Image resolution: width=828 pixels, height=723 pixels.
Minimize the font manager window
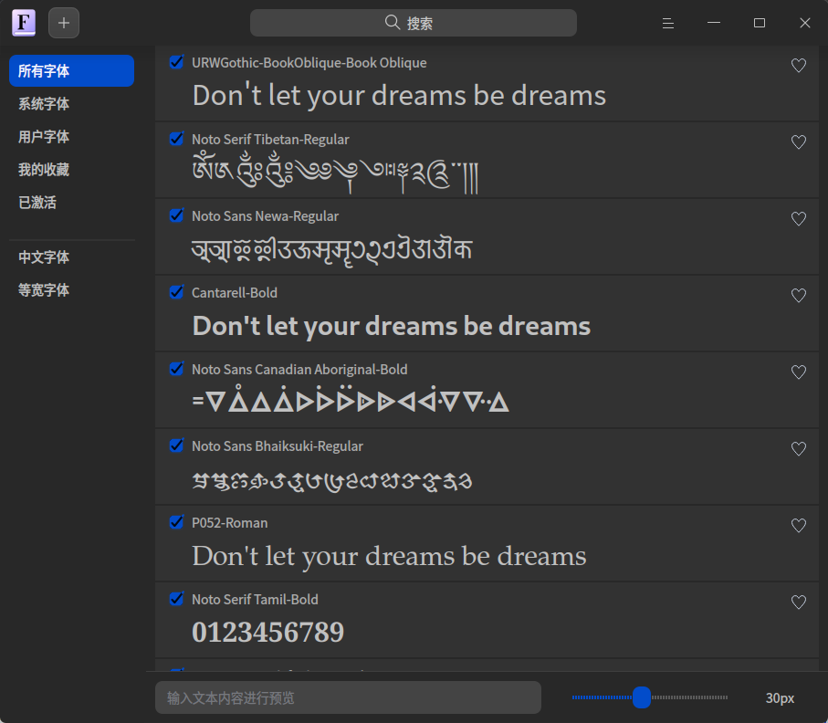[x=714, y=23]
